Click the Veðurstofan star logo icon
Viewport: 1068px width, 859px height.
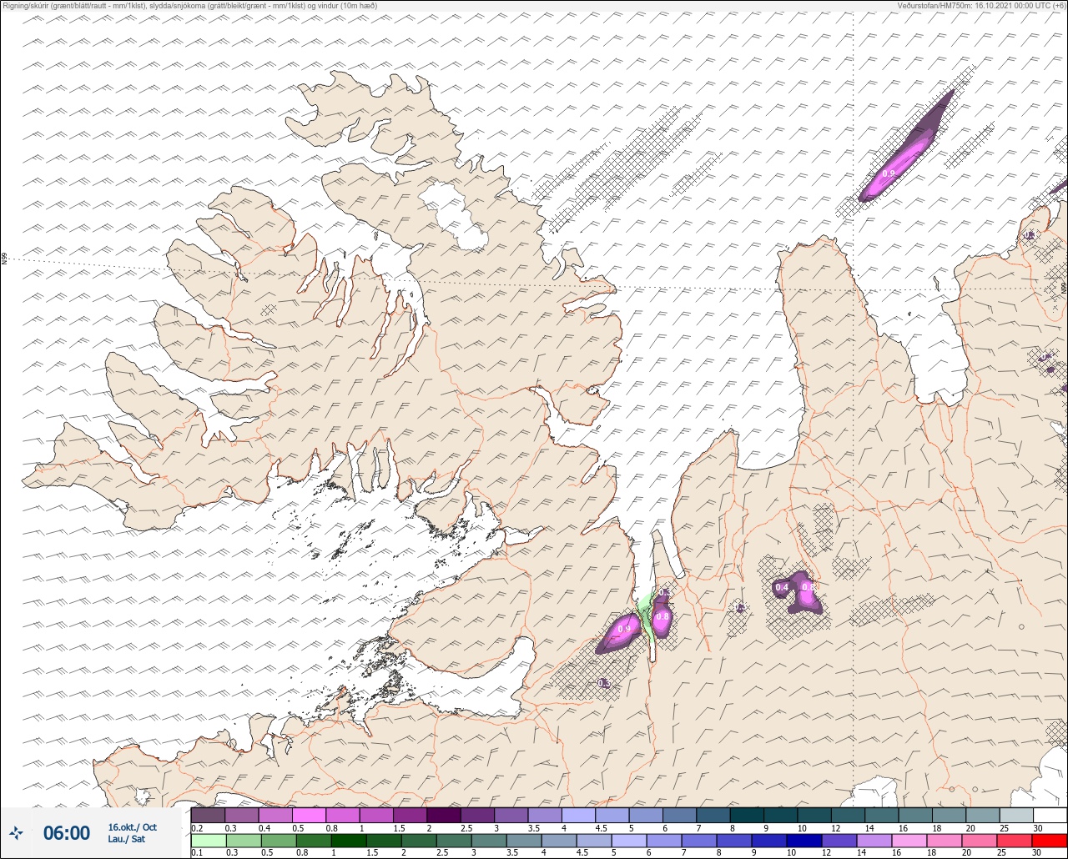tap(16, 832)
